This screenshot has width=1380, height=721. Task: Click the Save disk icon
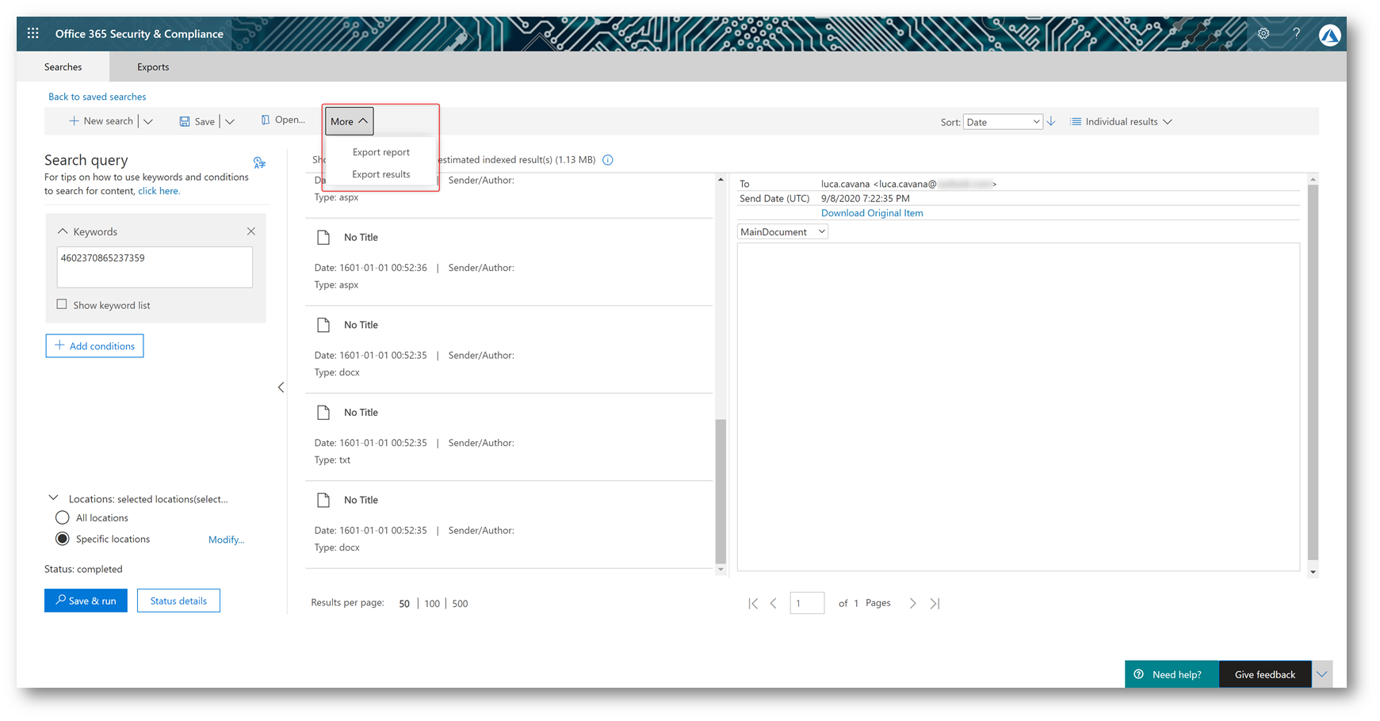(185, 121)
